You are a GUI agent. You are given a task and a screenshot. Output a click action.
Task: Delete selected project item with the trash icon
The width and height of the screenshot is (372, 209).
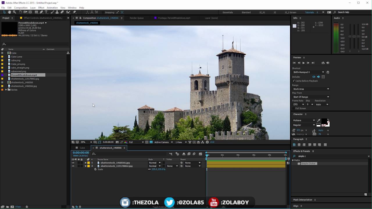coord(27,207)
